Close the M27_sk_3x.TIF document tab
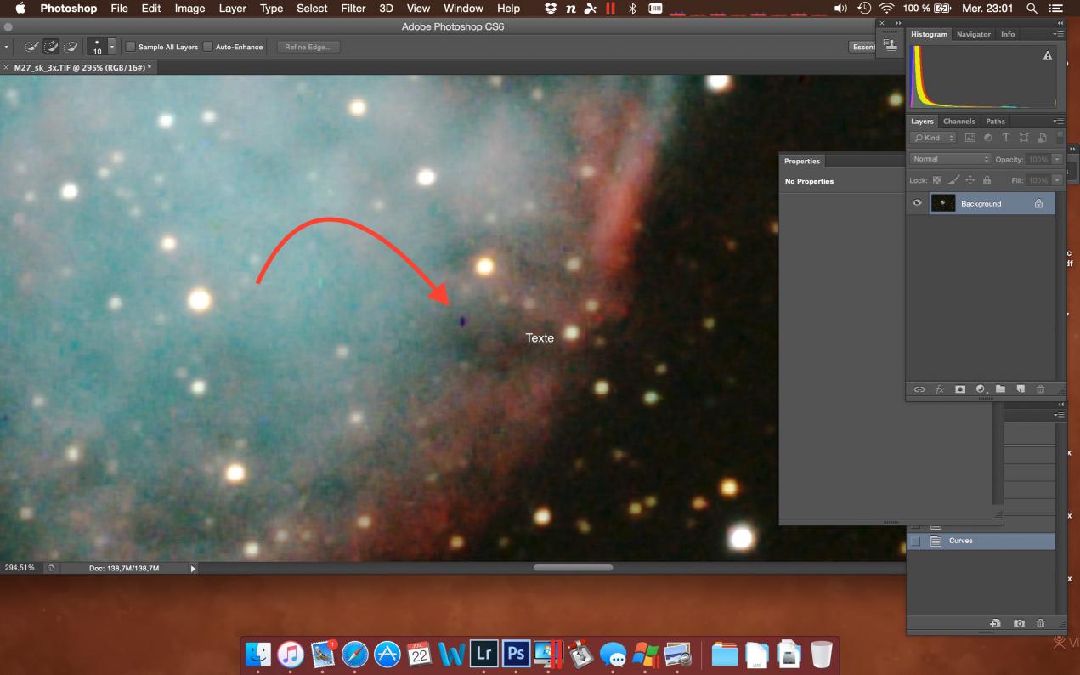Image resolution: width=1080 pixels, height=675 pixels. [x=7, y=67]
